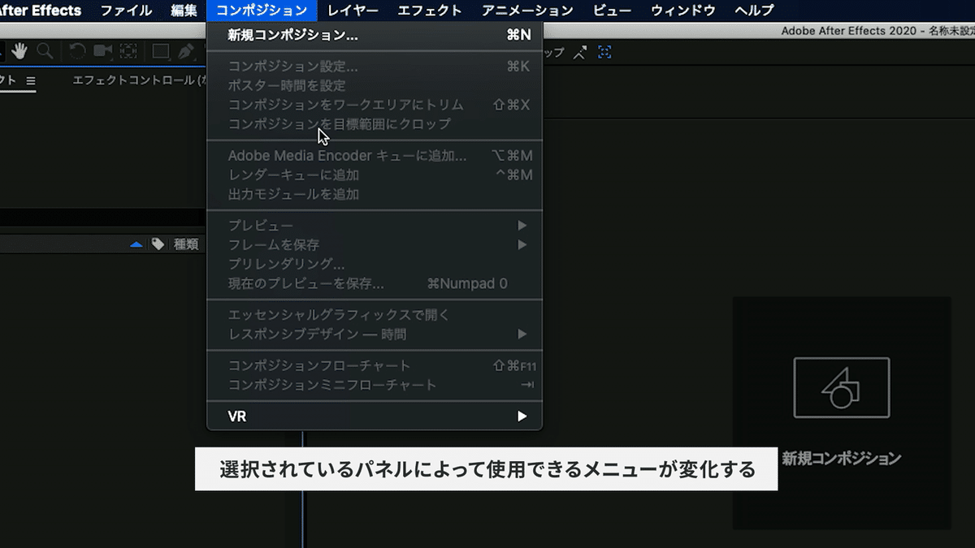Open the After Effects application menu
The height and width of the screenshot is (548, 975).
tap(41, 11)
